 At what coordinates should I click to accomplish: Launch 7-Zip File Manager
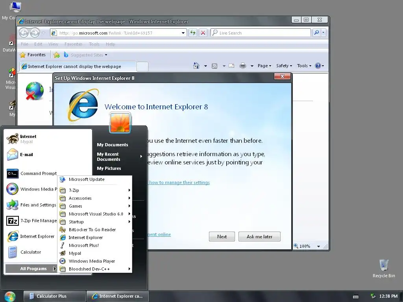[31, 221]
